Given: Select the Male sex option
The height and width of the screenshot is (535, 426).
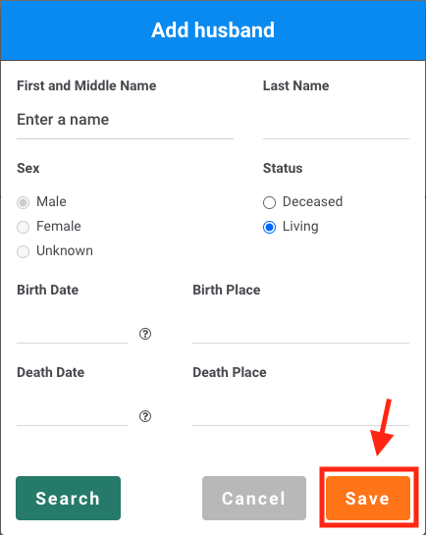Looking at the screenshot, I should pos(23,202).
